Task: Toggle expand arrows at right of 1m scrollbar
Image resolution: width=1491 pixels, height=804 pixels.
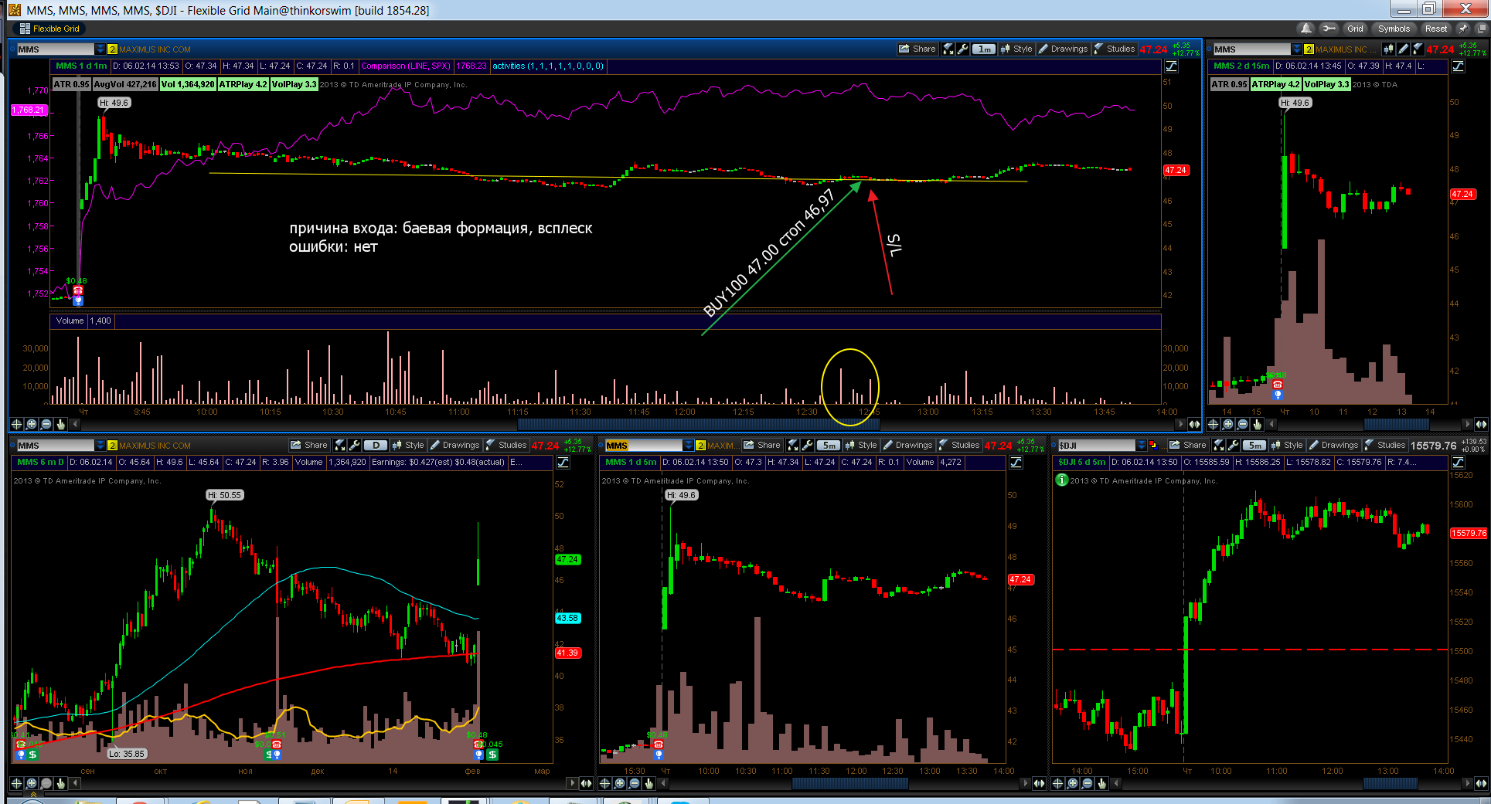Action: (1194, 424)
